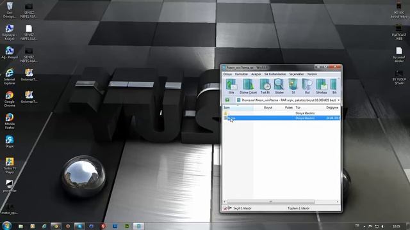Click the Sihirbaz wizard toolbar icon
Image resolution: width=410 pixels, height=230 pixels.
pyautogui.click(x=322, y=86)
